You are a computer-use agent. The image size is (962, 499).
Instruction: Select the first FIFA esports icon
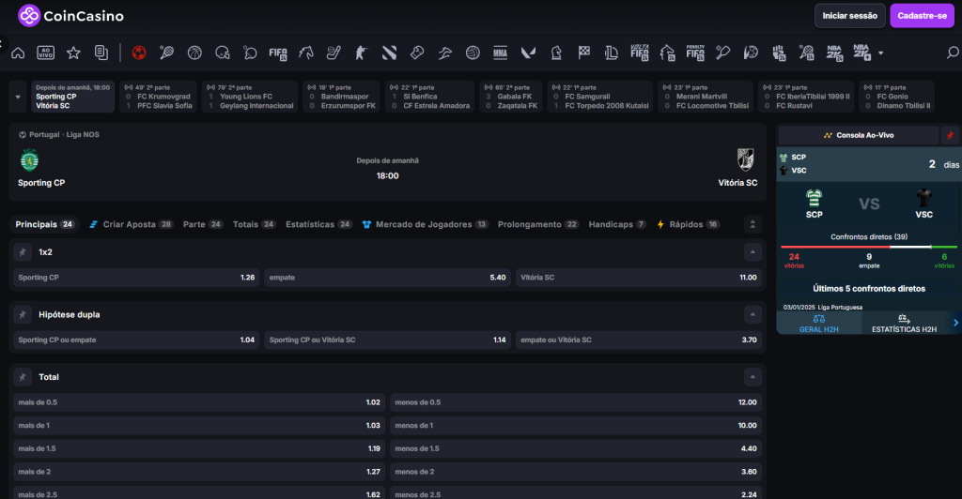278,53
